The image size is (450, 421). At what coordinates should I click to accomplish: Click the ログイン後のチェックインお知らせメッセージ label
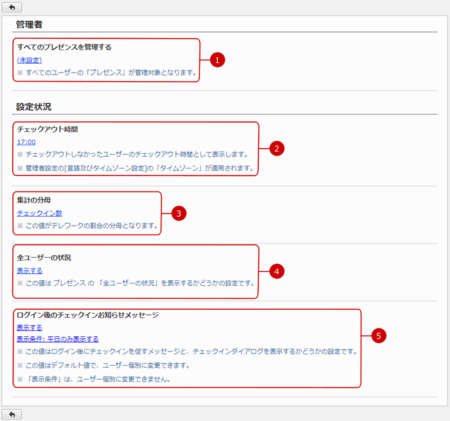88,315
